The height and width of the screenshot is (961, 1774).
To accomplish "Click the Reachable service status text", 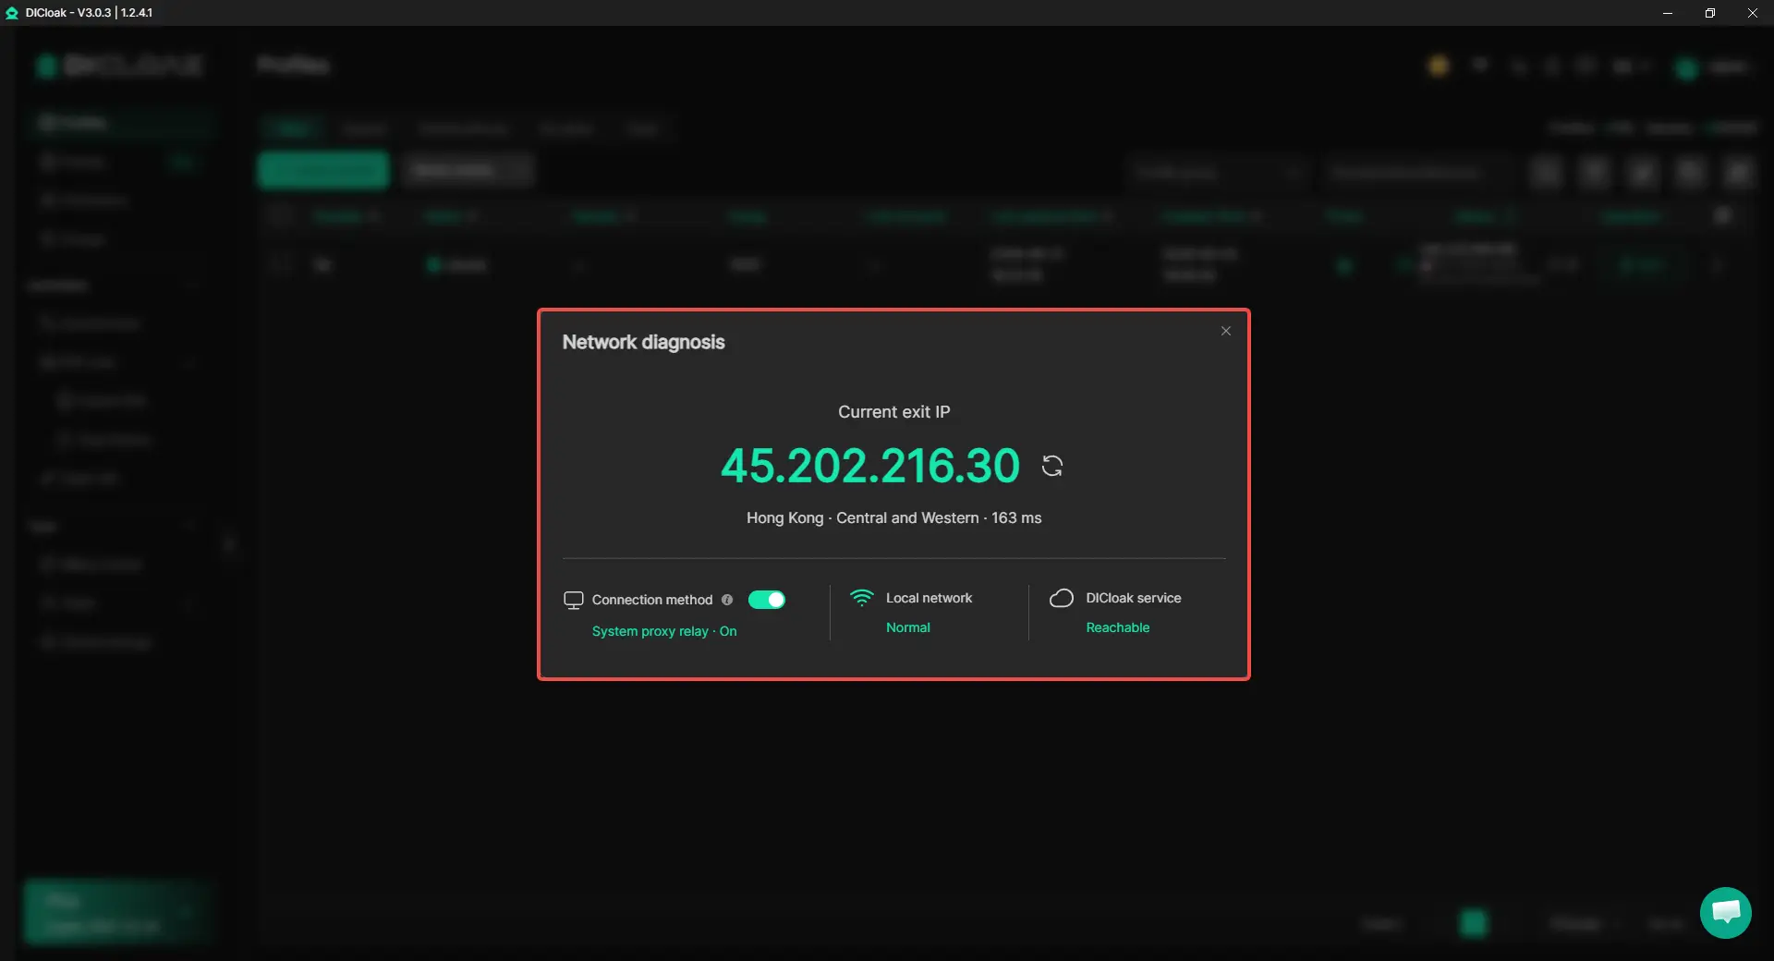I will [x=1118, y=627].
